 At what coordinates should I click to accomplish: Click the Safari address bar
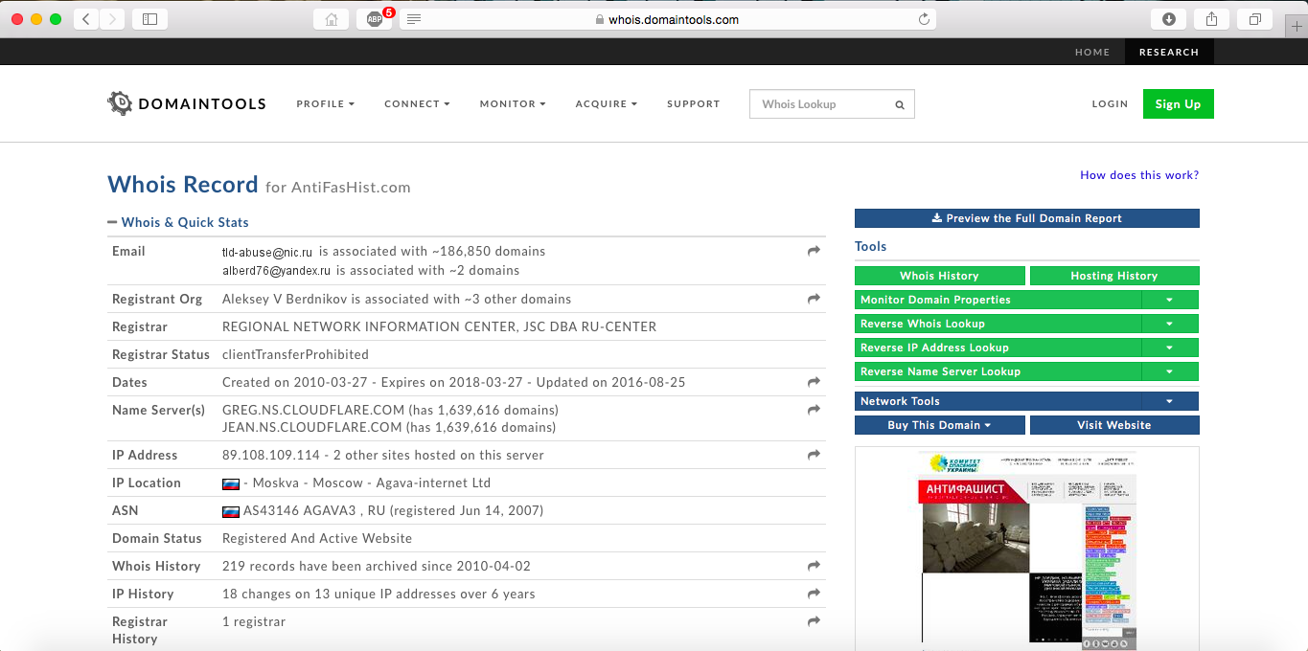point(668,19)
